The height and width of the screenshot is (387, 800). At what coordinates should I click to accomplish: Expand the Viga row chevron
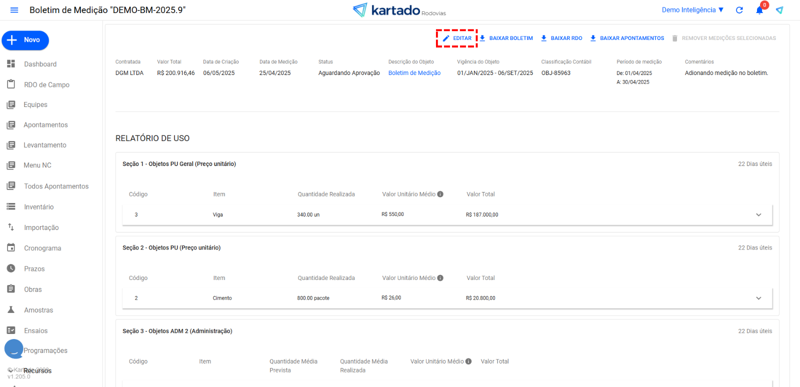758,215
